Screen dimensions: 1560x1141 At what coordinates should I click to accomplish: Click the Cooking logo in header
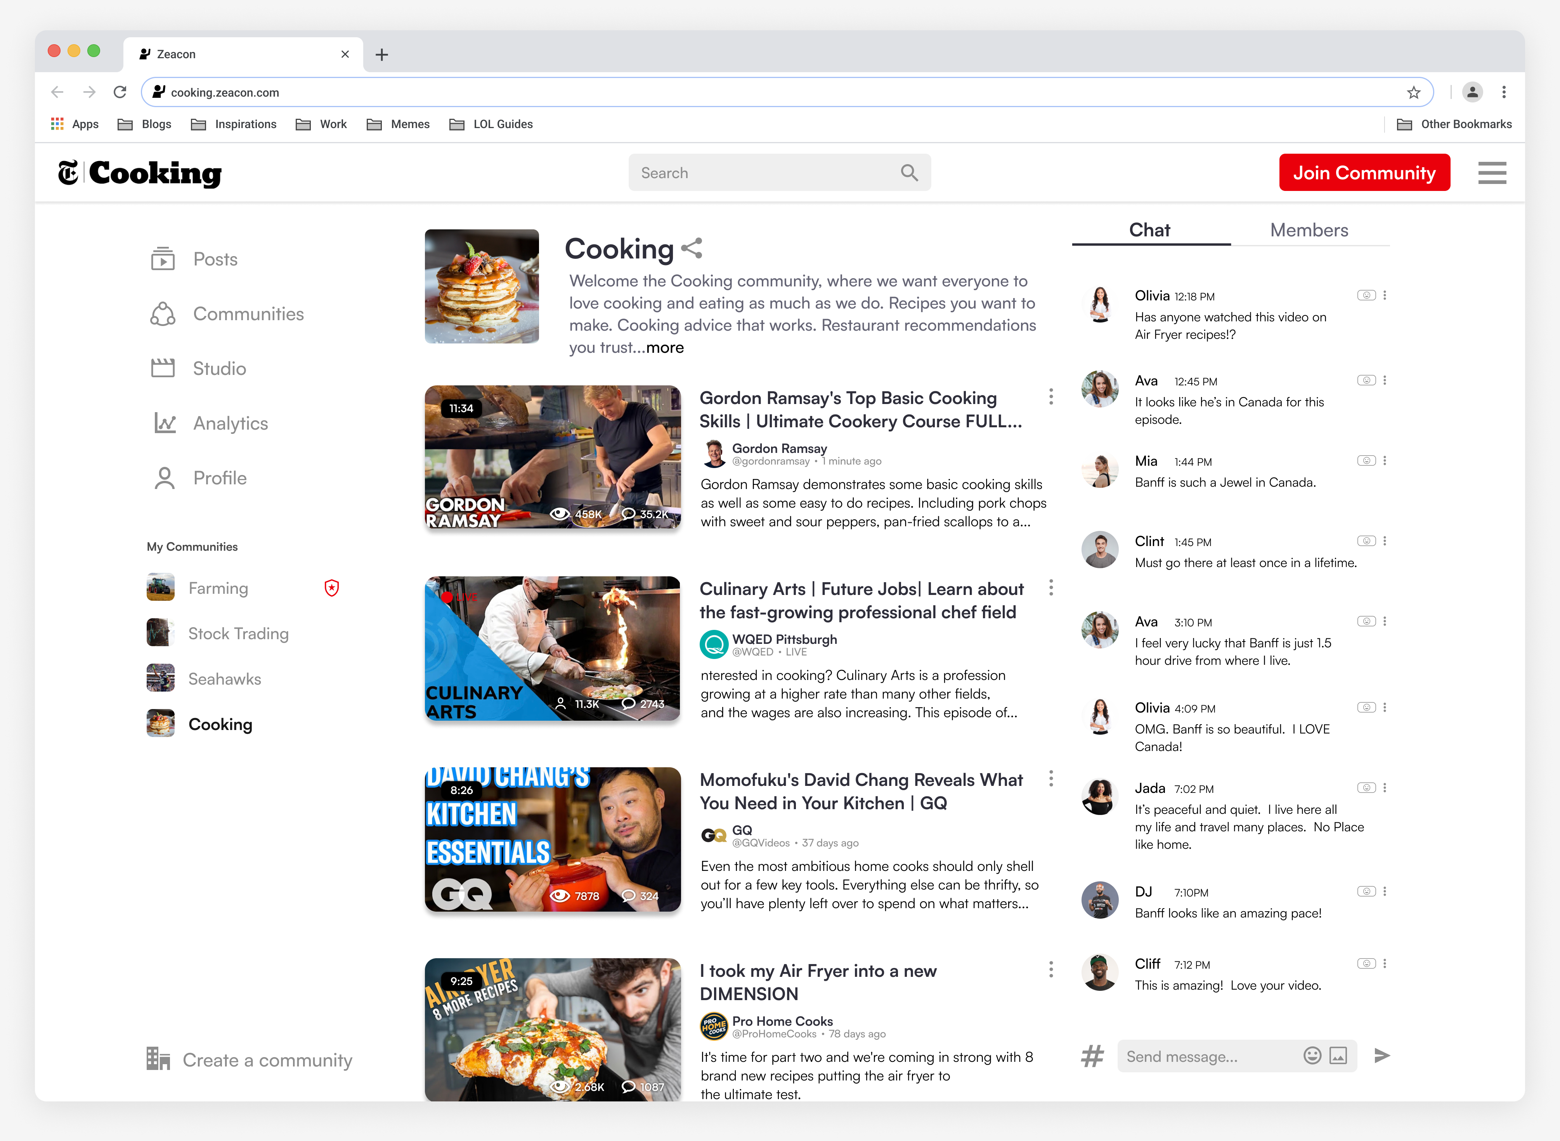[139, 173]
